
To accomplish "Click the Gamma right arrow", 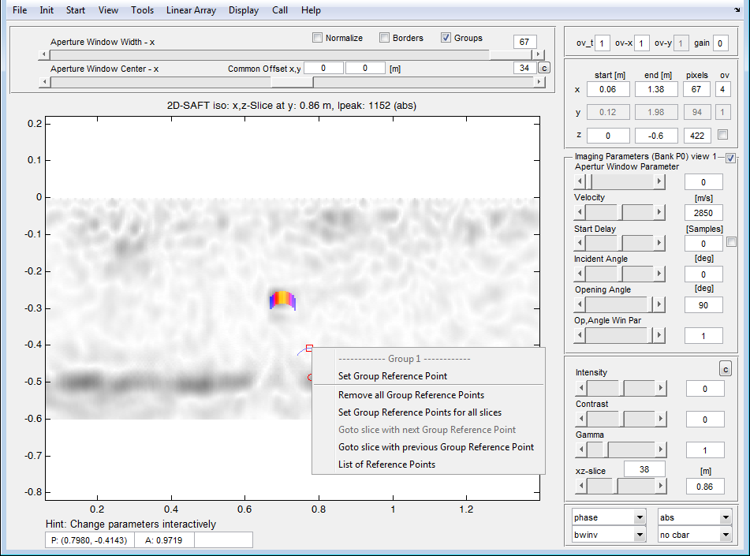I will click(661, 450).
